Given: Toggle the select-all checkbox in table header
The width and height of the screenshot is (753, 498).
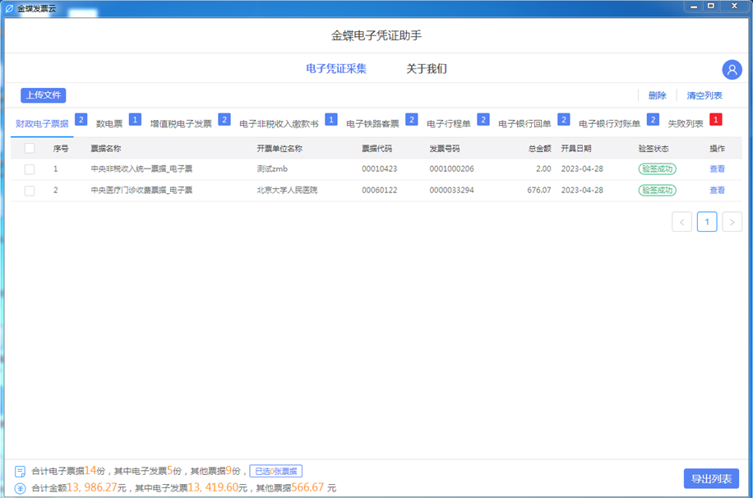Looking at the screenshot, I should pyautogui.click(x=30, y=149).
